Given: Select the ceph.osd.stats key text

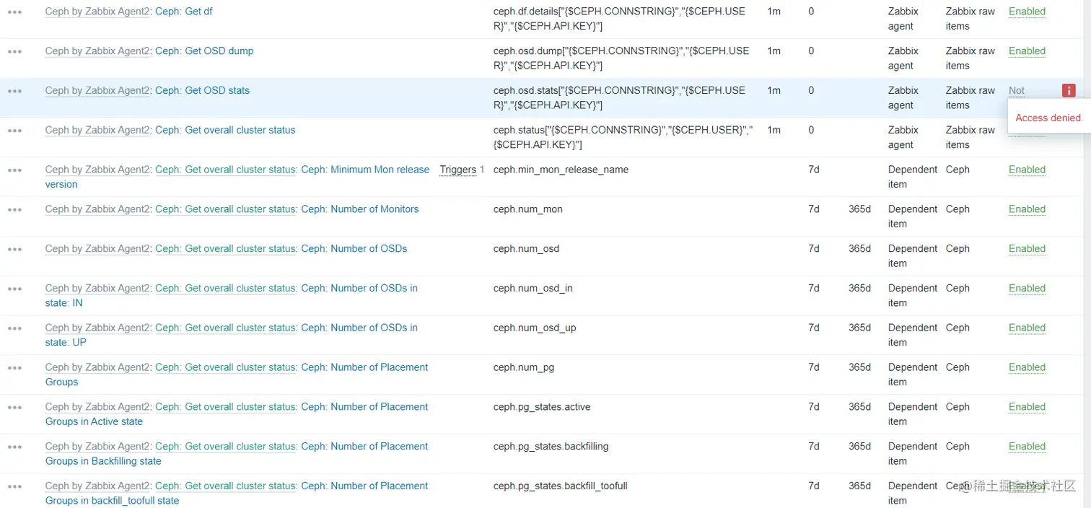Looking at the screenshot, I should pos(619,98).
